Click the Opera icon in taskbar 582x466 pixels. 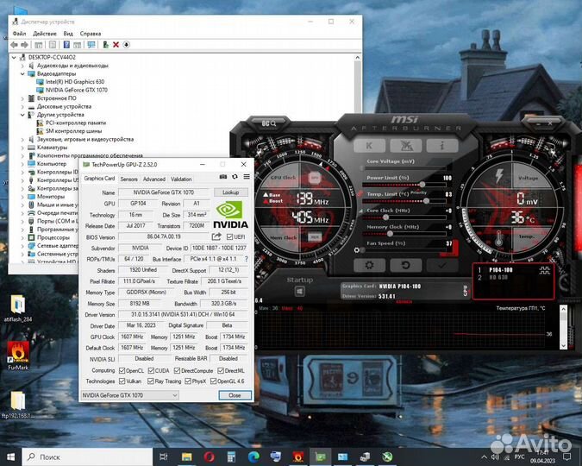[x=209, y=457]
